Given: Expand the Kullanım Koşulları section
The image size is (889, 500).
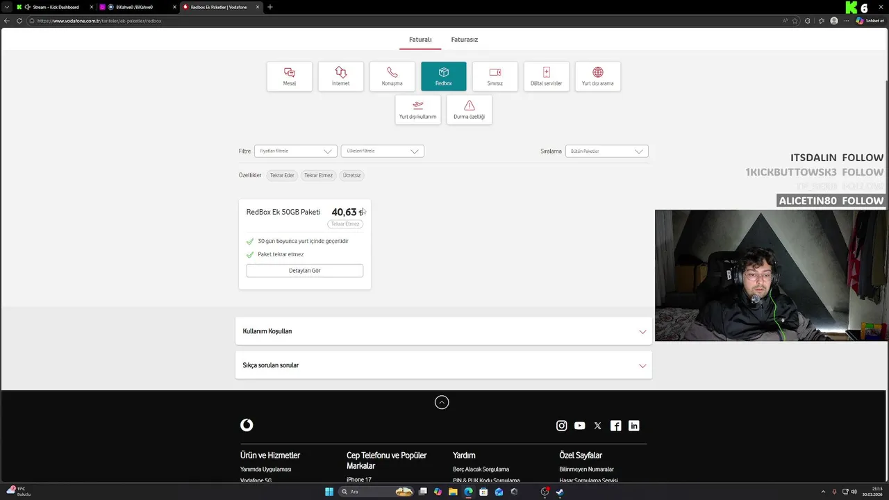Looking at the screenshot, I should pyautogui.click(x=444, y=331).
